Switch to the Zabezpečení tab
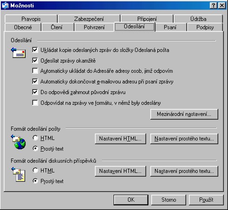The height and width of the screenshot is (210, 228). [x=89, y=19]
